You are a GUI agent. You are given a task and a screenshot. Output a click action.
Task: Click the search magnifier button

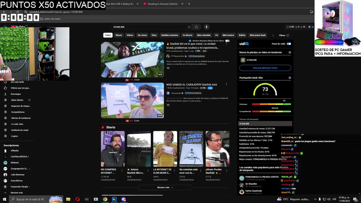196,27
